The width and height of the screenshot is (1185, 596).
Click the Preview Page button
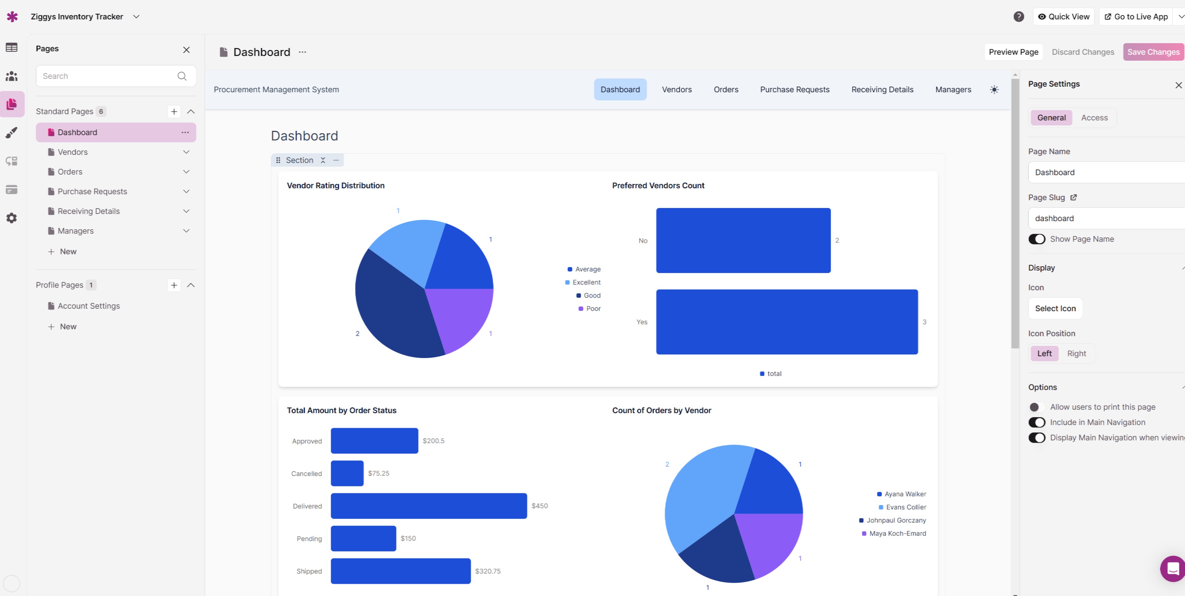(1013, 52)
